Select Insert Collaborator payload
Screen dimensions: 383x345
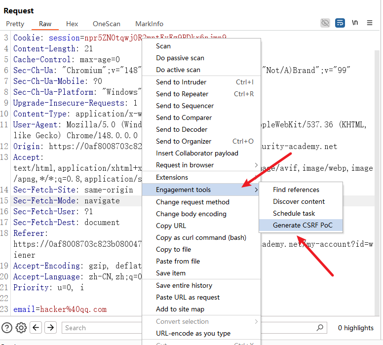(x=201, y=153)
